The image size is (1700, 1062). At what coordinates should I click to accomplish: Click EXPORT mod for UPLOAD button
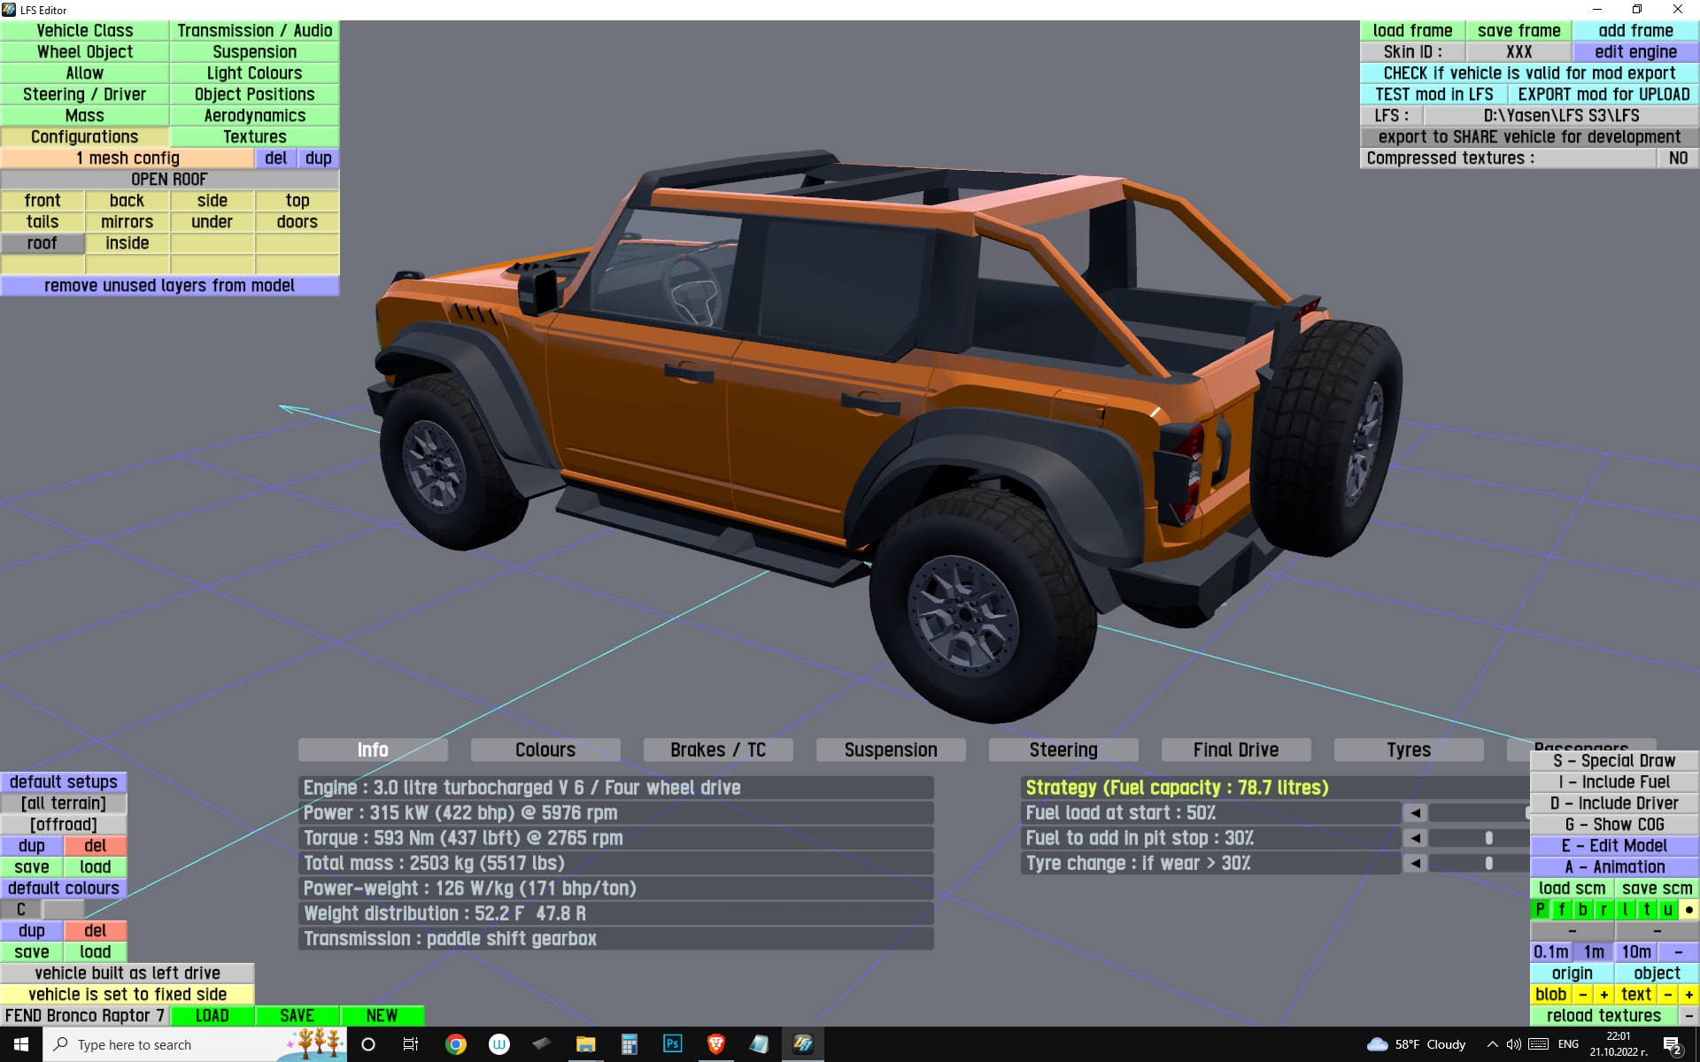pyautogui.click(x=1603, y=94)
